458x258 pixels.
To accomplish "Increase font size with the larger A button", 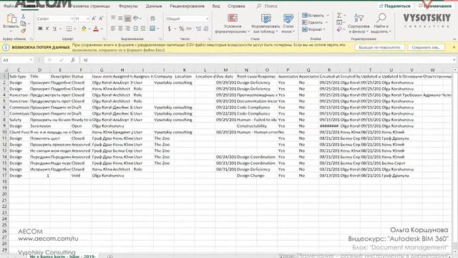I will coord(94,19).
